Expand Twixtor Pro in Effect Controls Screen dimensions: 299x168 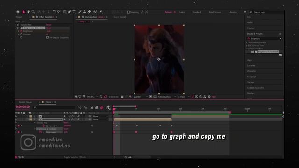click(x=15, y=25)
